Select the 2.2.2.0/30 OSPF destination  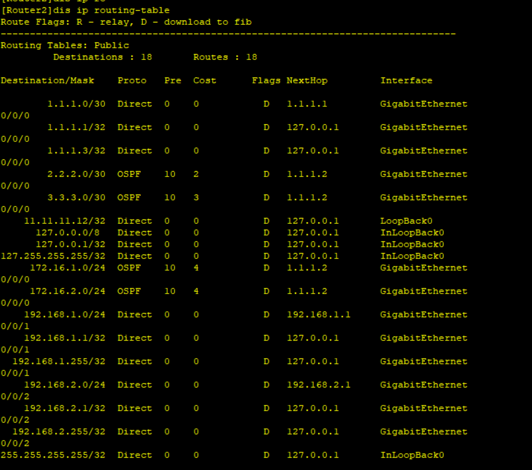click(76, 174)
